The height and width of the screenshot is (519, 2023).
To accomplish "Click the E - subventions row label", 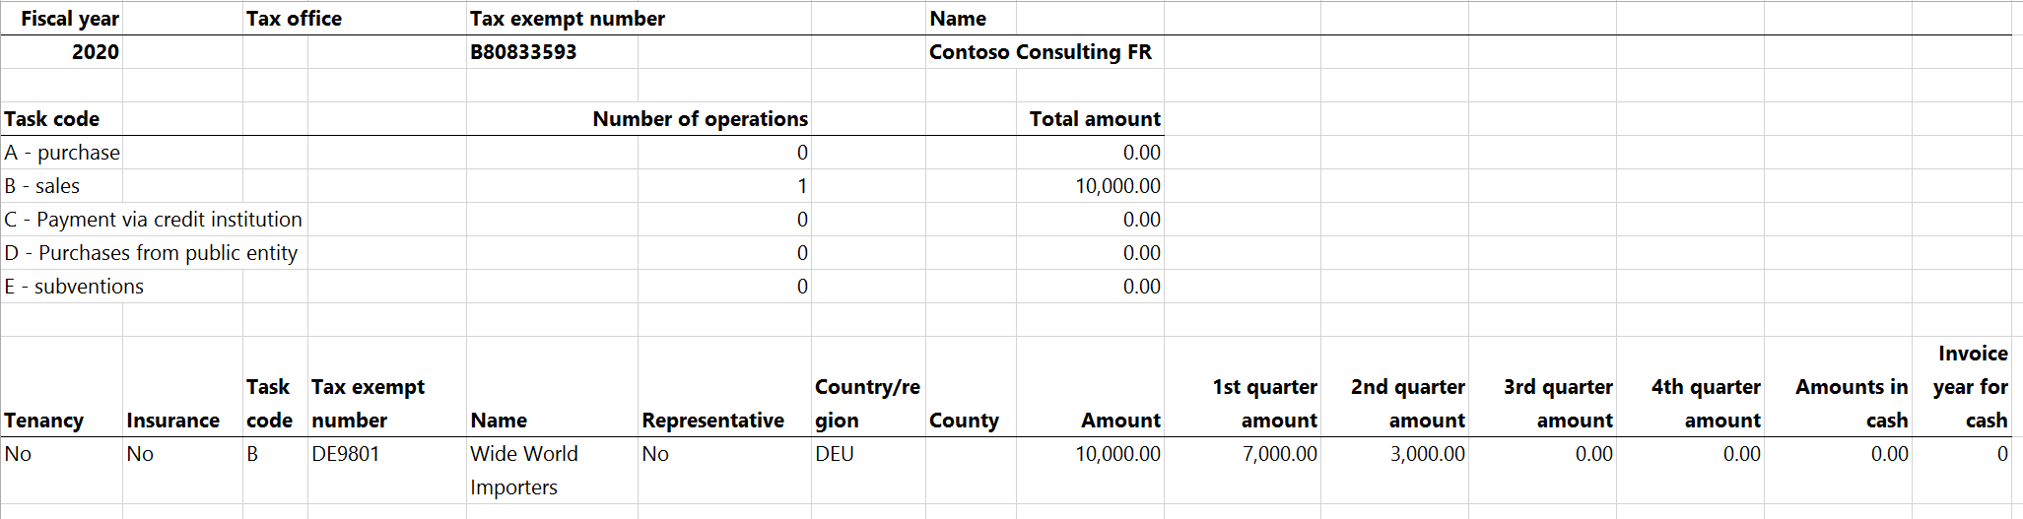I will [74, 287].
